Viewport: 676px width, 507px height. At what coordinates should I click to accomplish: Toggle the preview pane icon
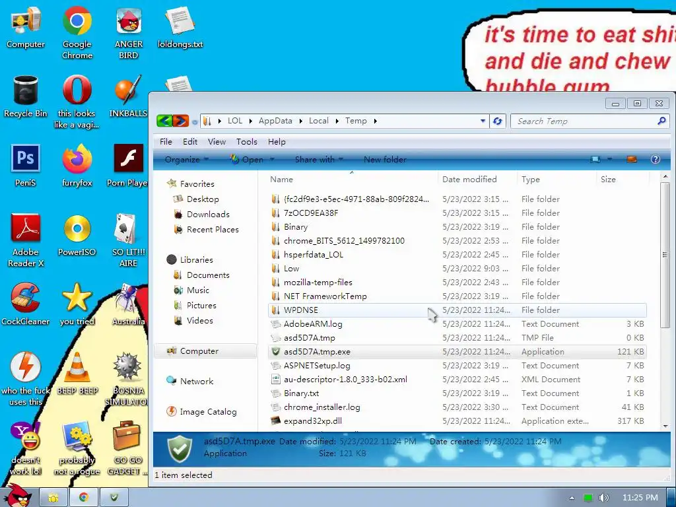pos(632,160)
